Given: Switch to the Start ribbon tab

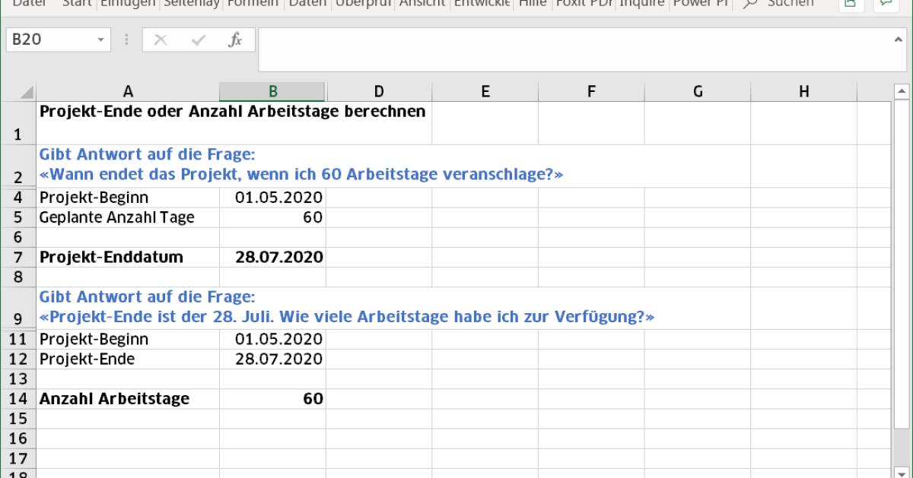Looking at the screenshot, I should [75, 3].
